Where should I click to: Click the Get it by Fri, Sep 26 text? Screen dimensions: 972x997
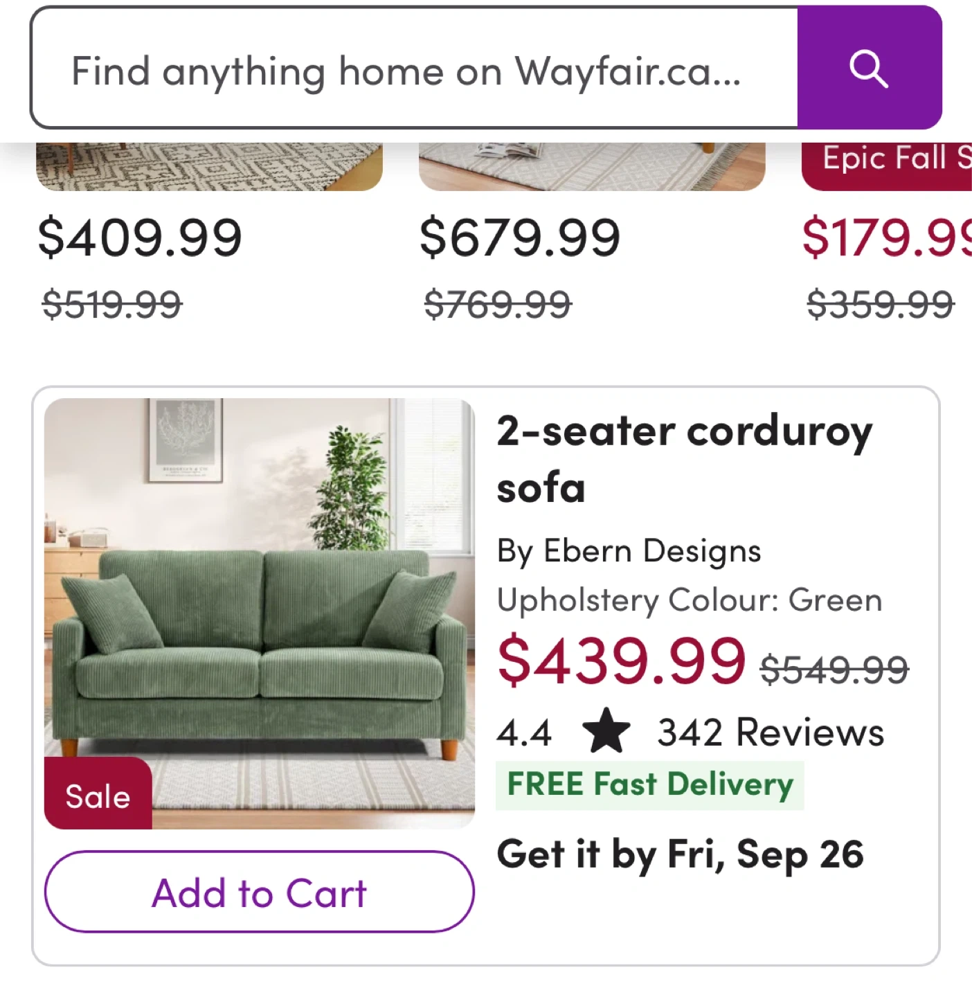point(680,854)
